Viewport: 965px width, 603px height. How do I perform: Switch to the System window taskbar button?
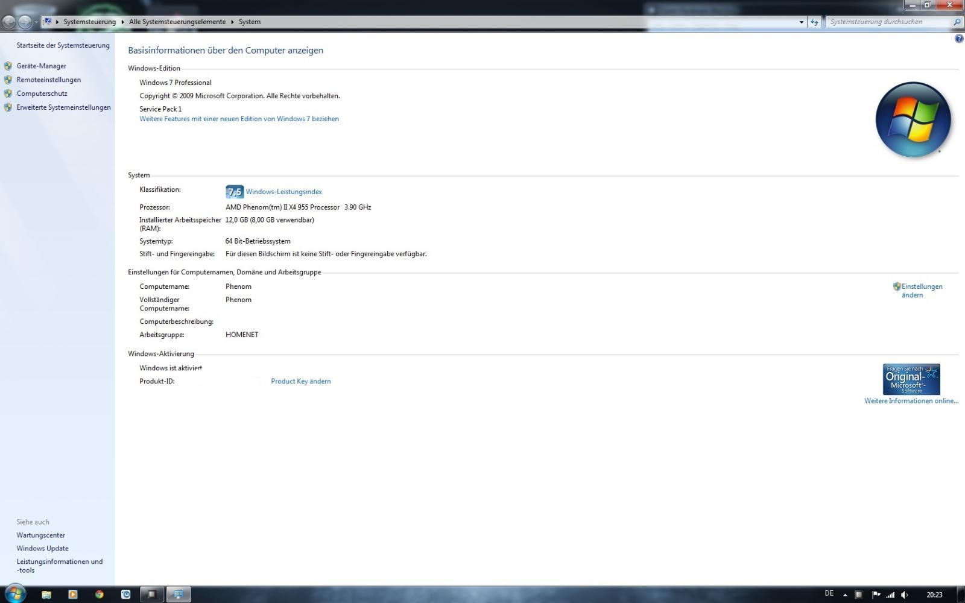179,595
